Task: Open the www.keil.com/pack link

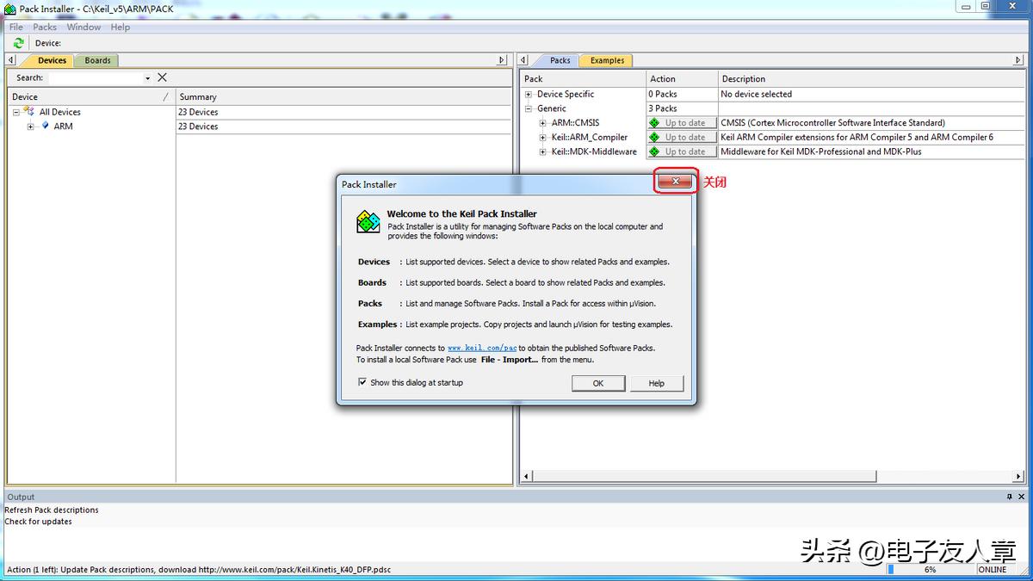Action: tap(482, 348)
